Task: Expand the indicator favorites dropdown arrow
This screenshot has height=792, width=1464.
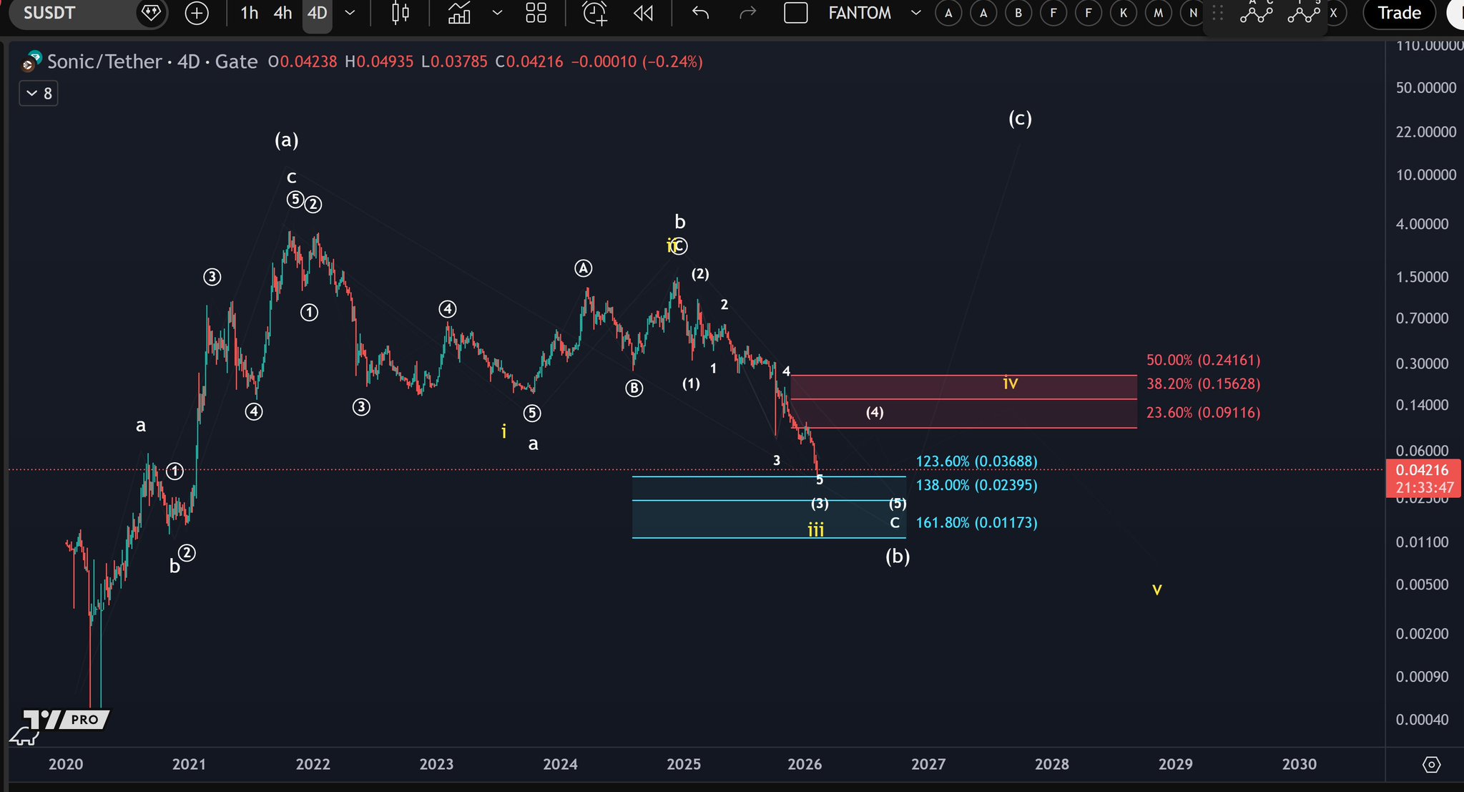Action: 497,13
